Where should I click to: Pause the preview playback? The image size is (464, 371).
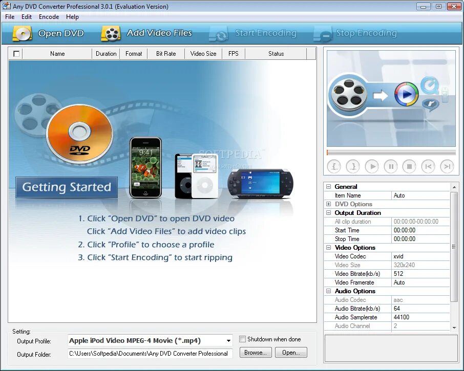click(391, 166)
